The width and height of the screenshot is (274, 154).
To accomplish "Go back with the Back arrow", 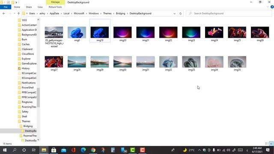I will click(x=4, y=13).
